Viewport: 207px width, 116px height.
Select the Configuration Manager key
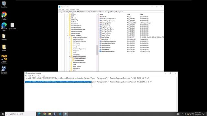click(79, 41)
